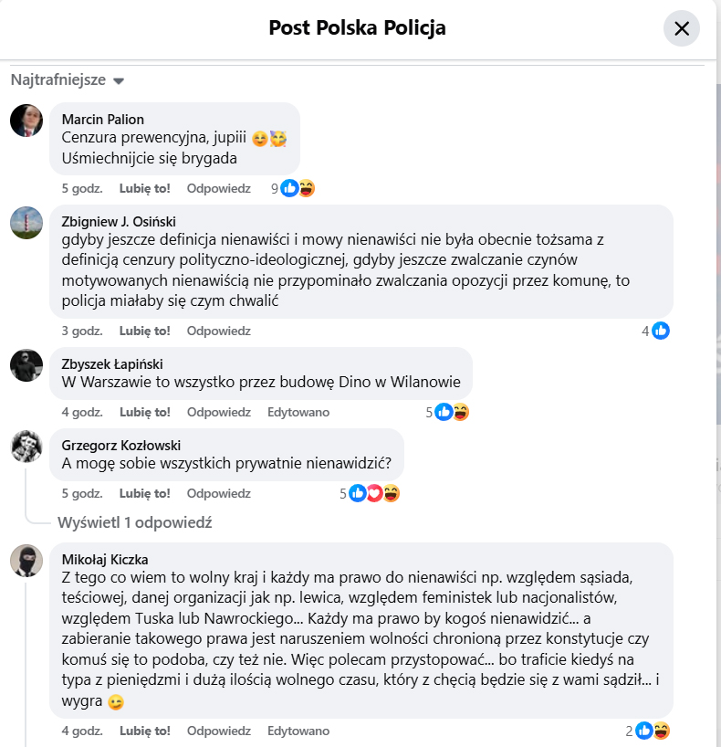The height and width of the screenshot is (747, 721).
Task: Click Edytowano on Mikołaj Kiczka's comment
Action: pyautogui.click(x=298, y=731)
